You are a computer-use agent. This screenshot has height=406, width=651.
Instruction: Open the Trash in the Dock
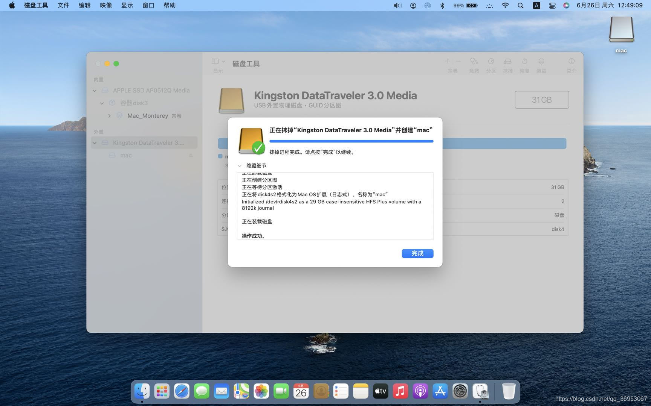click(x=509, y=391)
